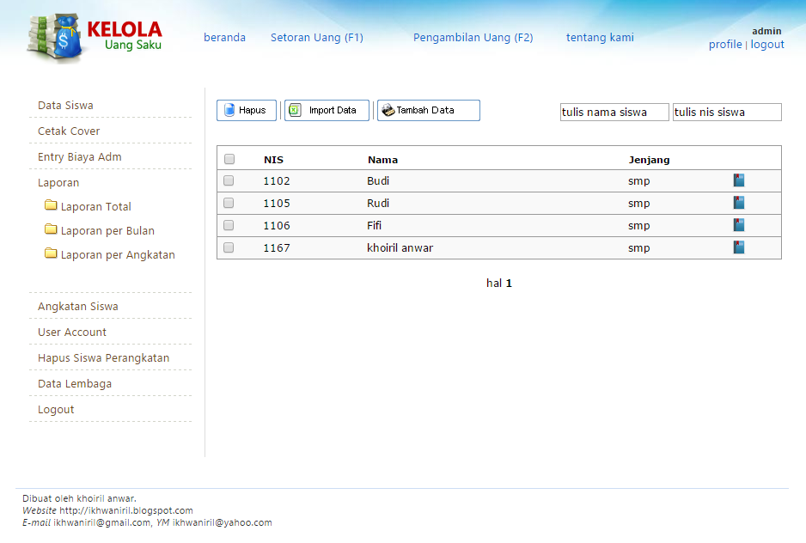Click NIS value 1106

pos(277,226)
